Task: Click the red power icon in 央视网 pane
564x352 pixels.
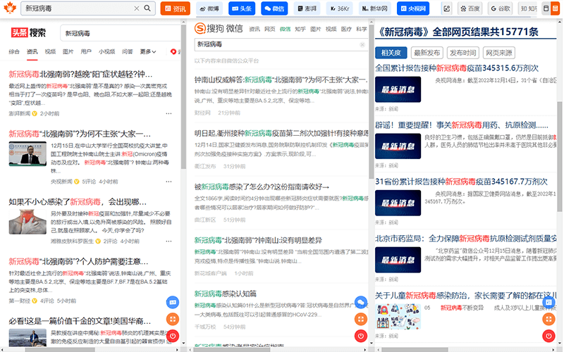Action: 548,337
